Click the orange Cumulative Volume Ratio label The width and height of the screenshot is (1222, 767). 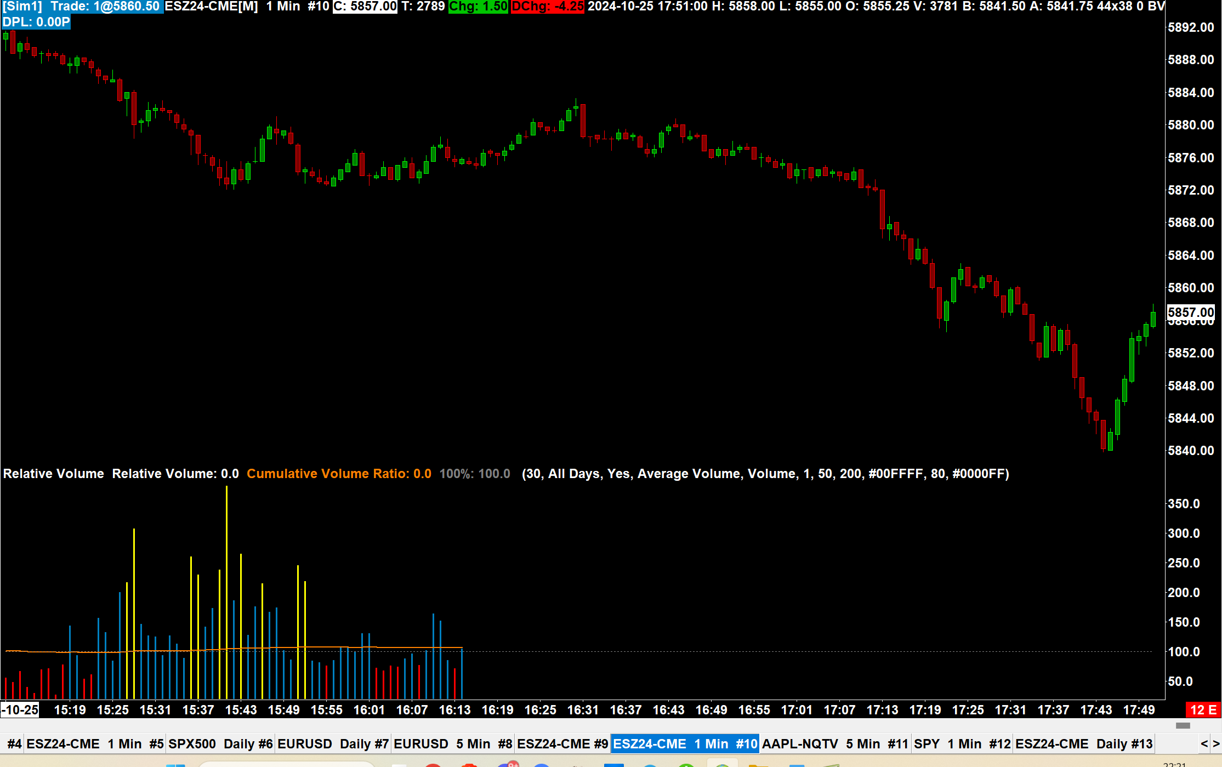338,474
